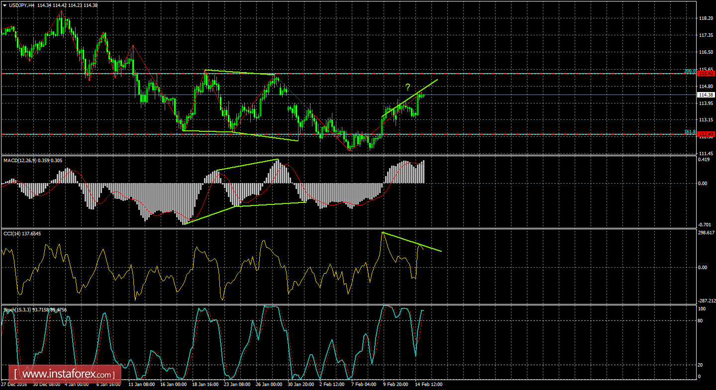Select the 9 Feb 20:00 date label
Viewport: 716px width, 390px height.
396,385
